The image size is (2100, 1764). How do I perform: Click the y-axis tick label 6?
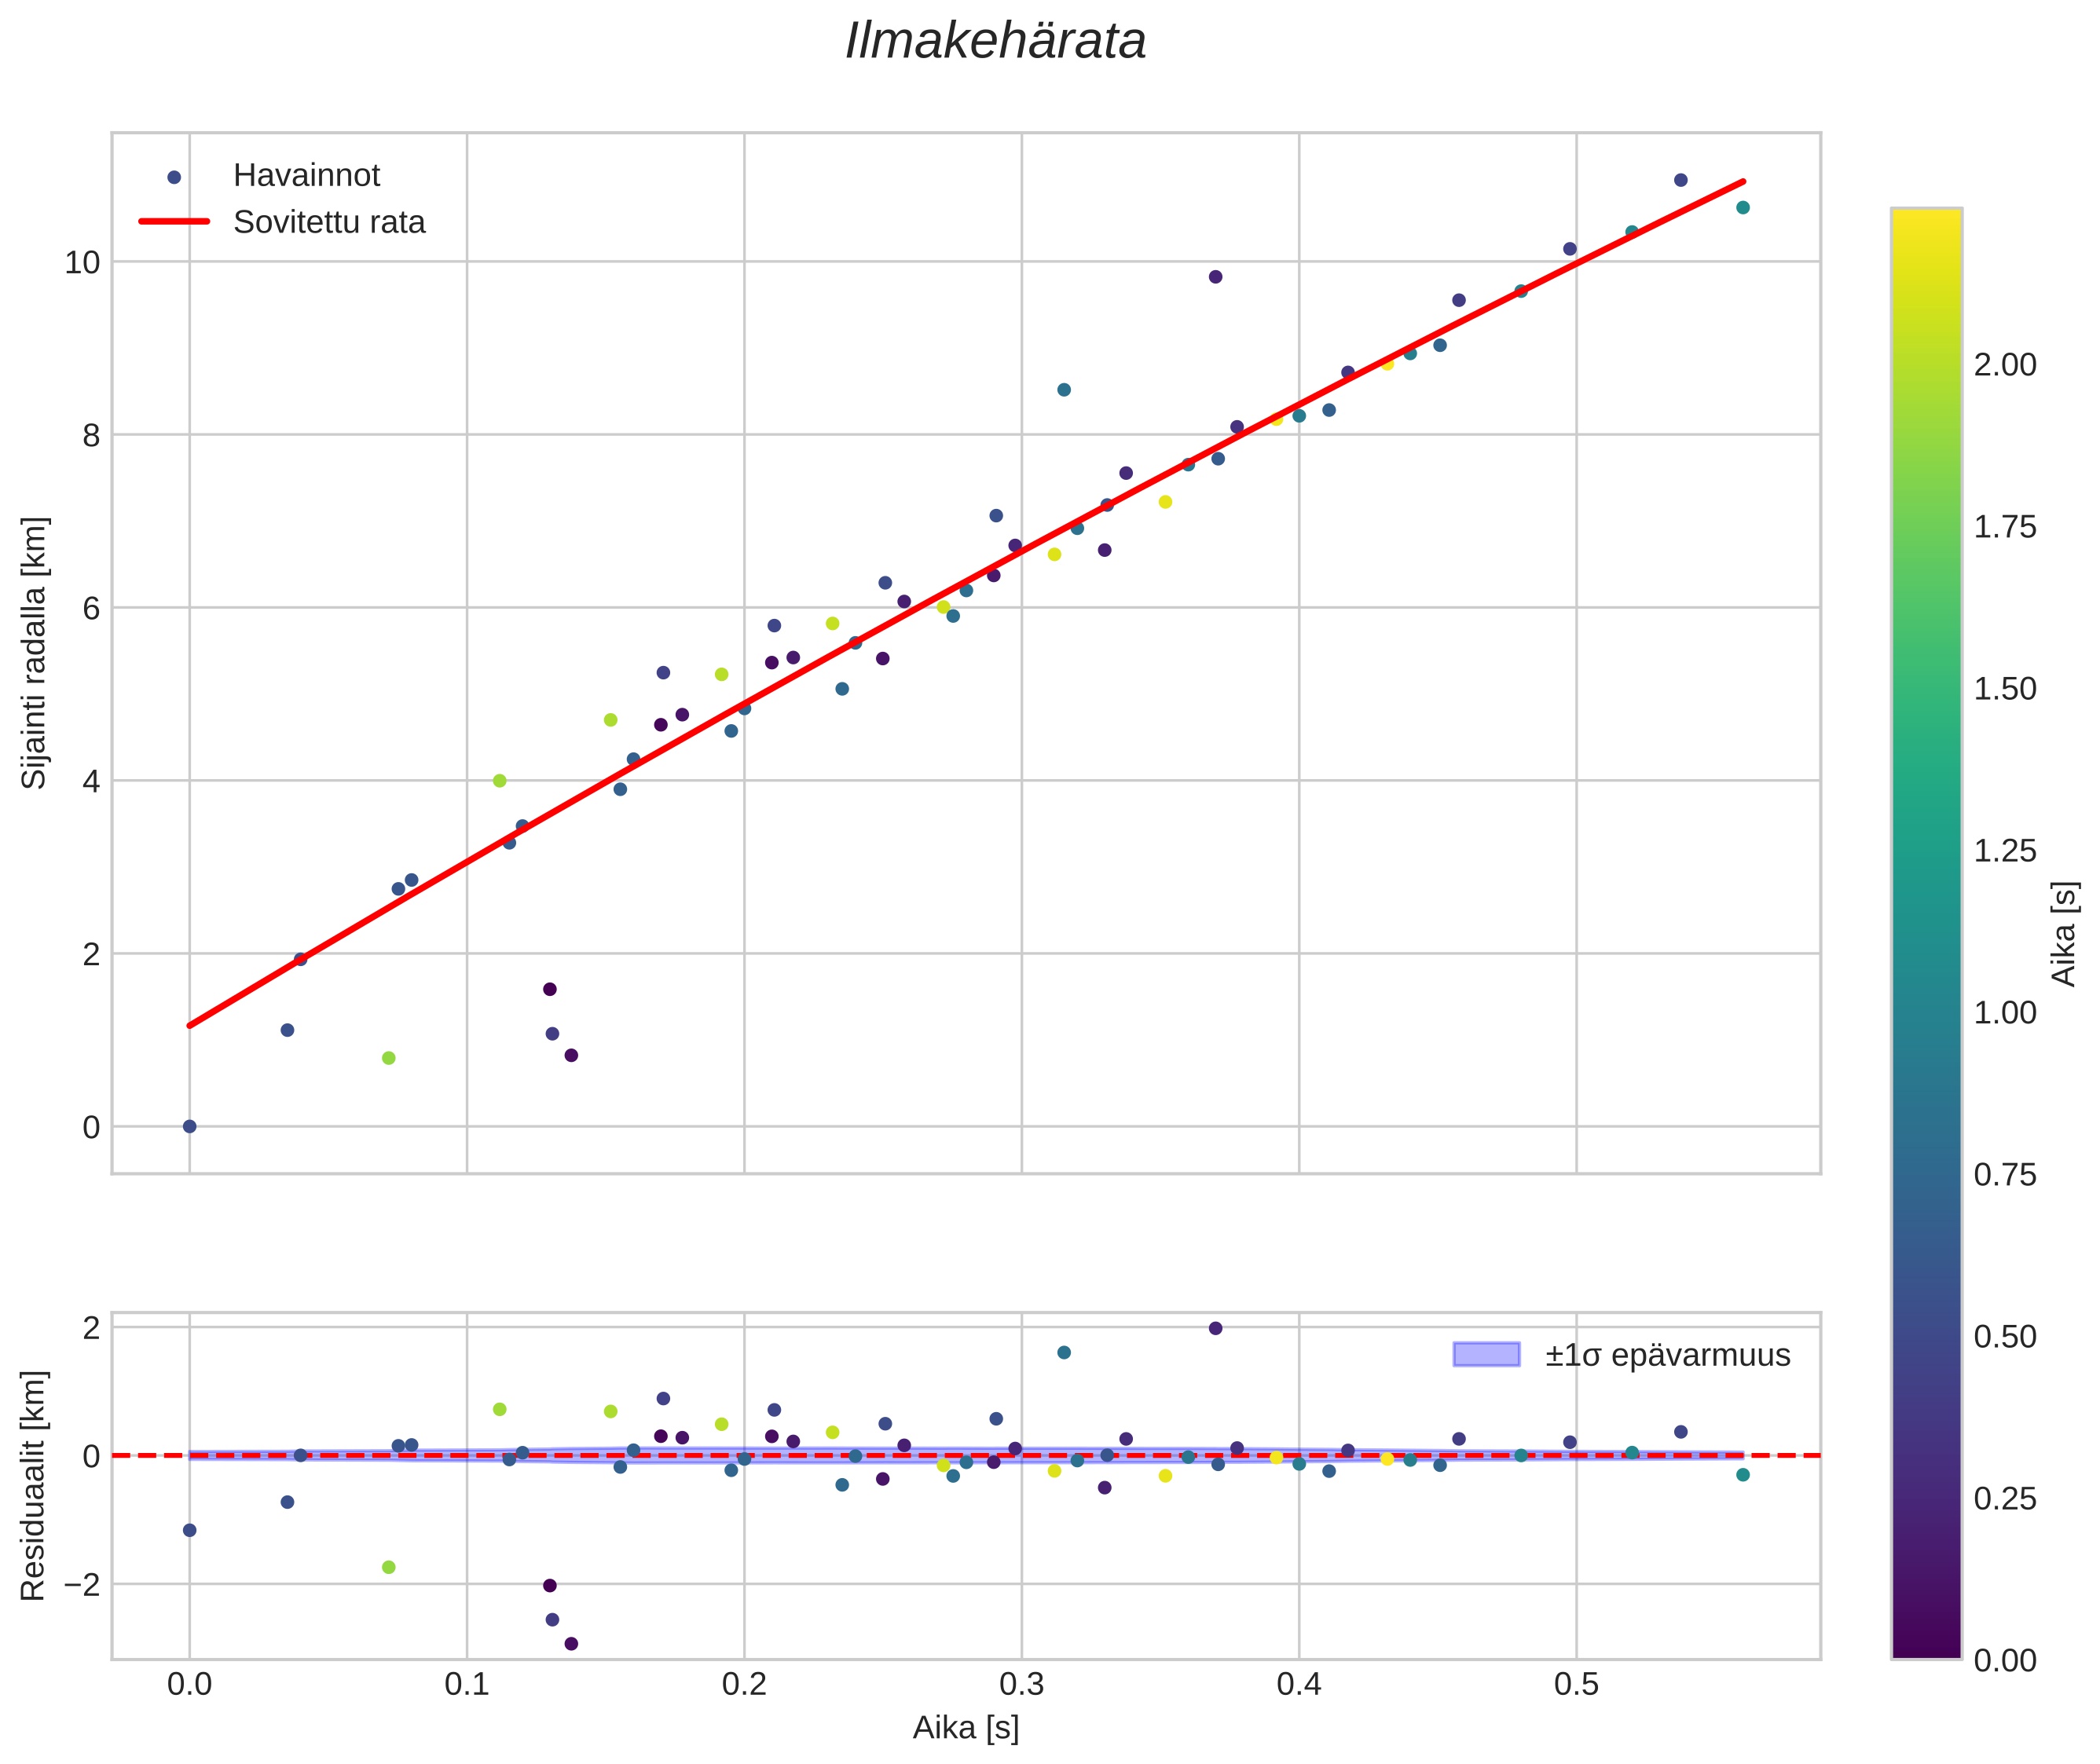91,609
